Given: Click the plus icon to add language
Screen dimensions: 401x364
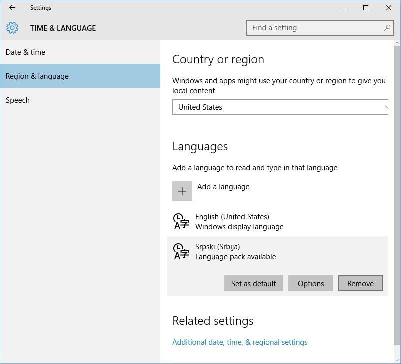Looking at the screenshot, I should (182, 191).
